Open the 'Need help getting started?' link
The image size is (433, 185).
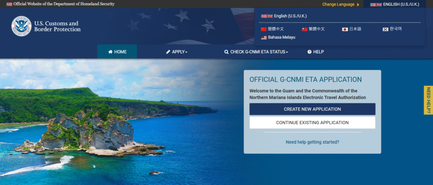(x=312, y=142)
